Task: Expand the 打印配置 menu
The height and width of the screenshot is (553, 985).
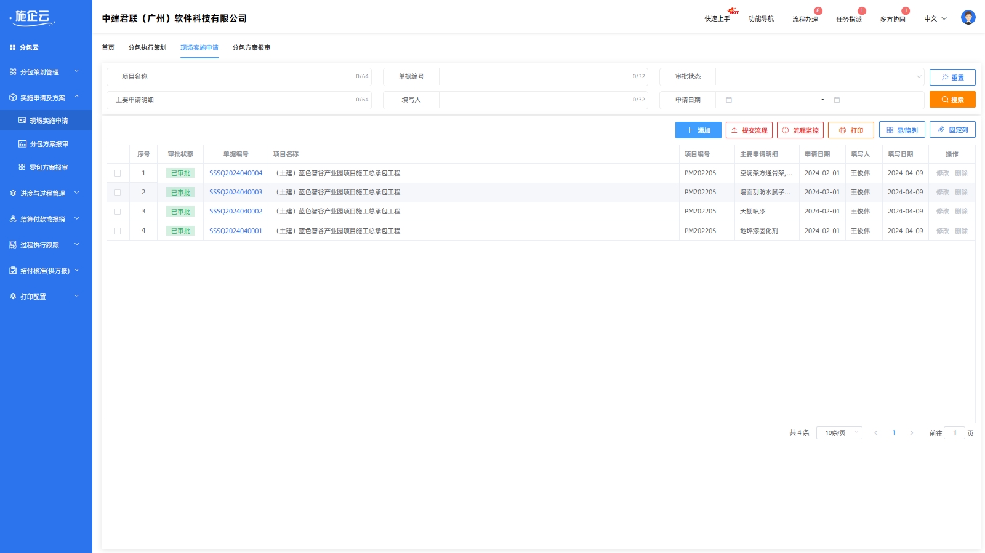Action: coord(77,296)
